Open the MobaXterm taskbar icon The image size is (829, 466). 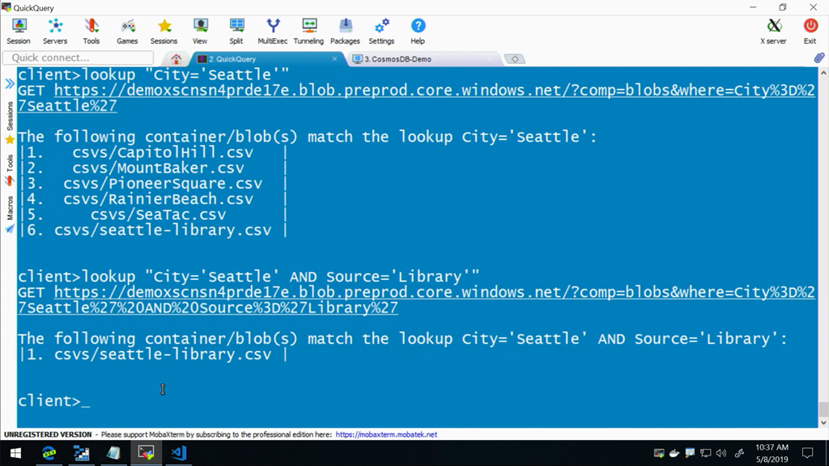147,453
